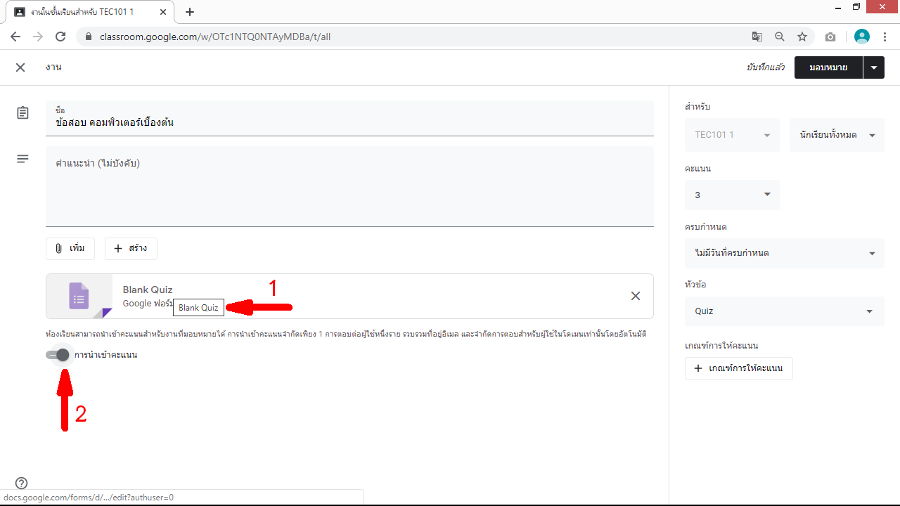900x506 pixels.
Task: Click the black assign button
Action: coord(828,67)
